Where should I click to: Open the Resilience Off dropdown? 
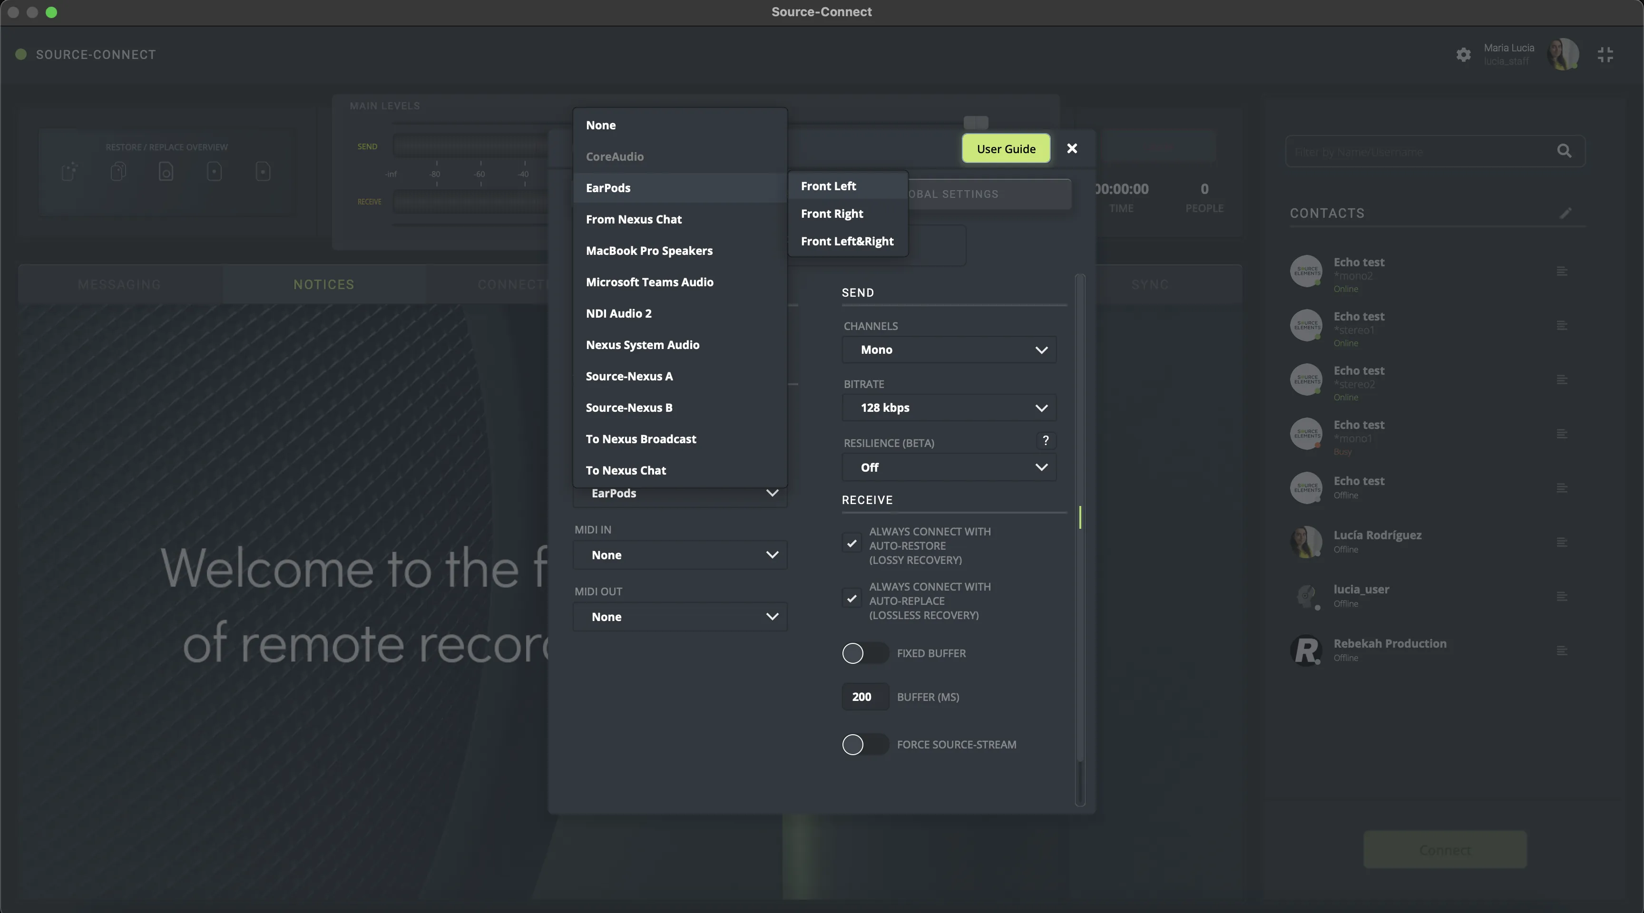pyautogui.click(x=949, y=467)
